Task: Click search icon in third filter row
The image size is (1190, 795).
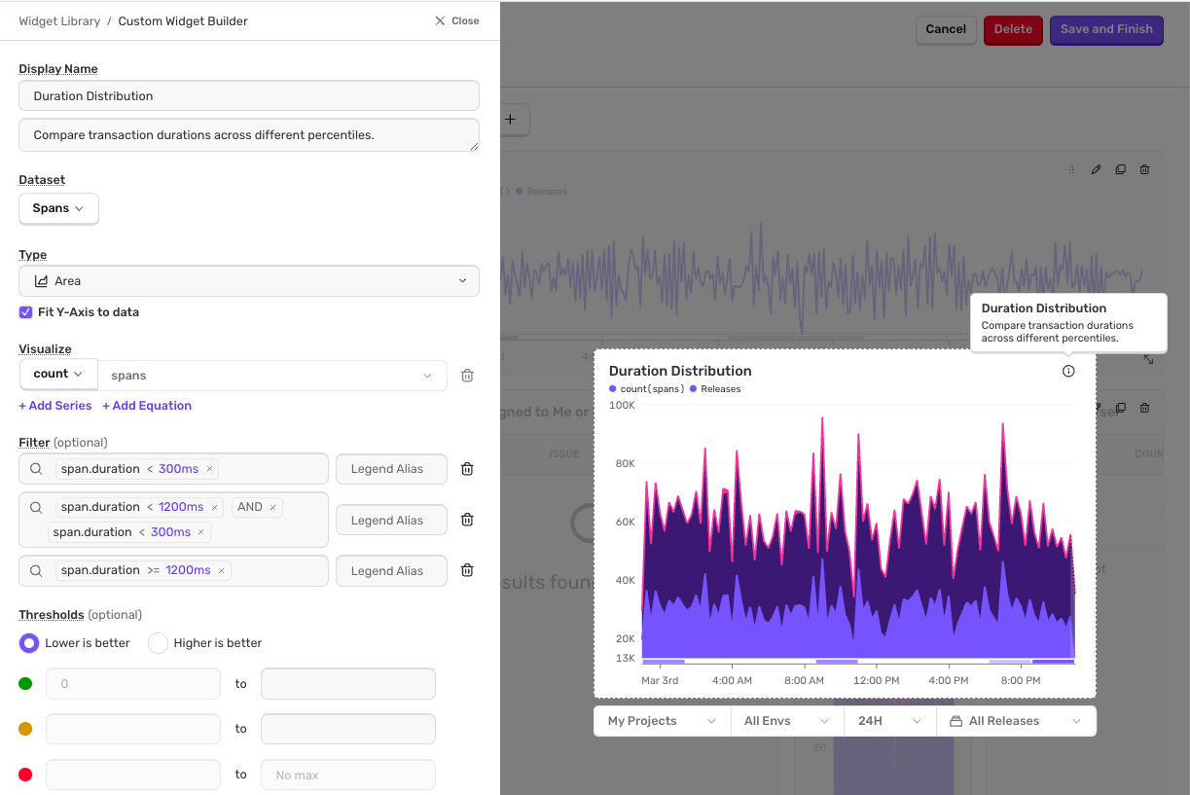Action: [36, 570]
